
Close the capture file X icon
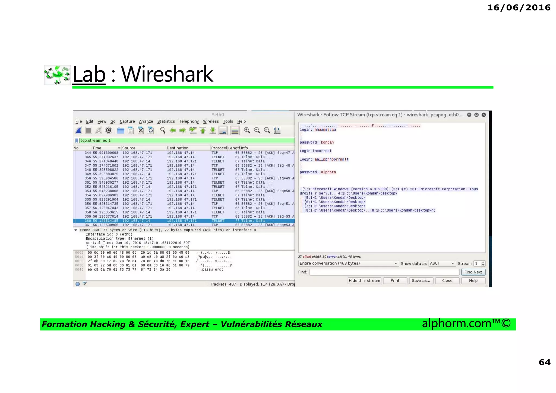141,130
